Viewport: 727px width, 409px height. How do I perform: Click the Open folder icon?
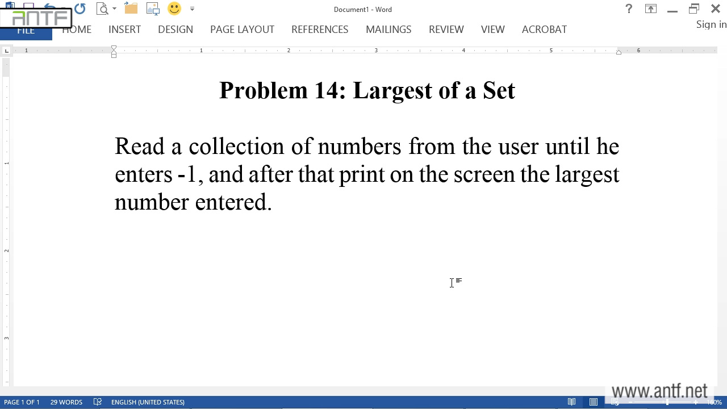[x=131, y=9]
